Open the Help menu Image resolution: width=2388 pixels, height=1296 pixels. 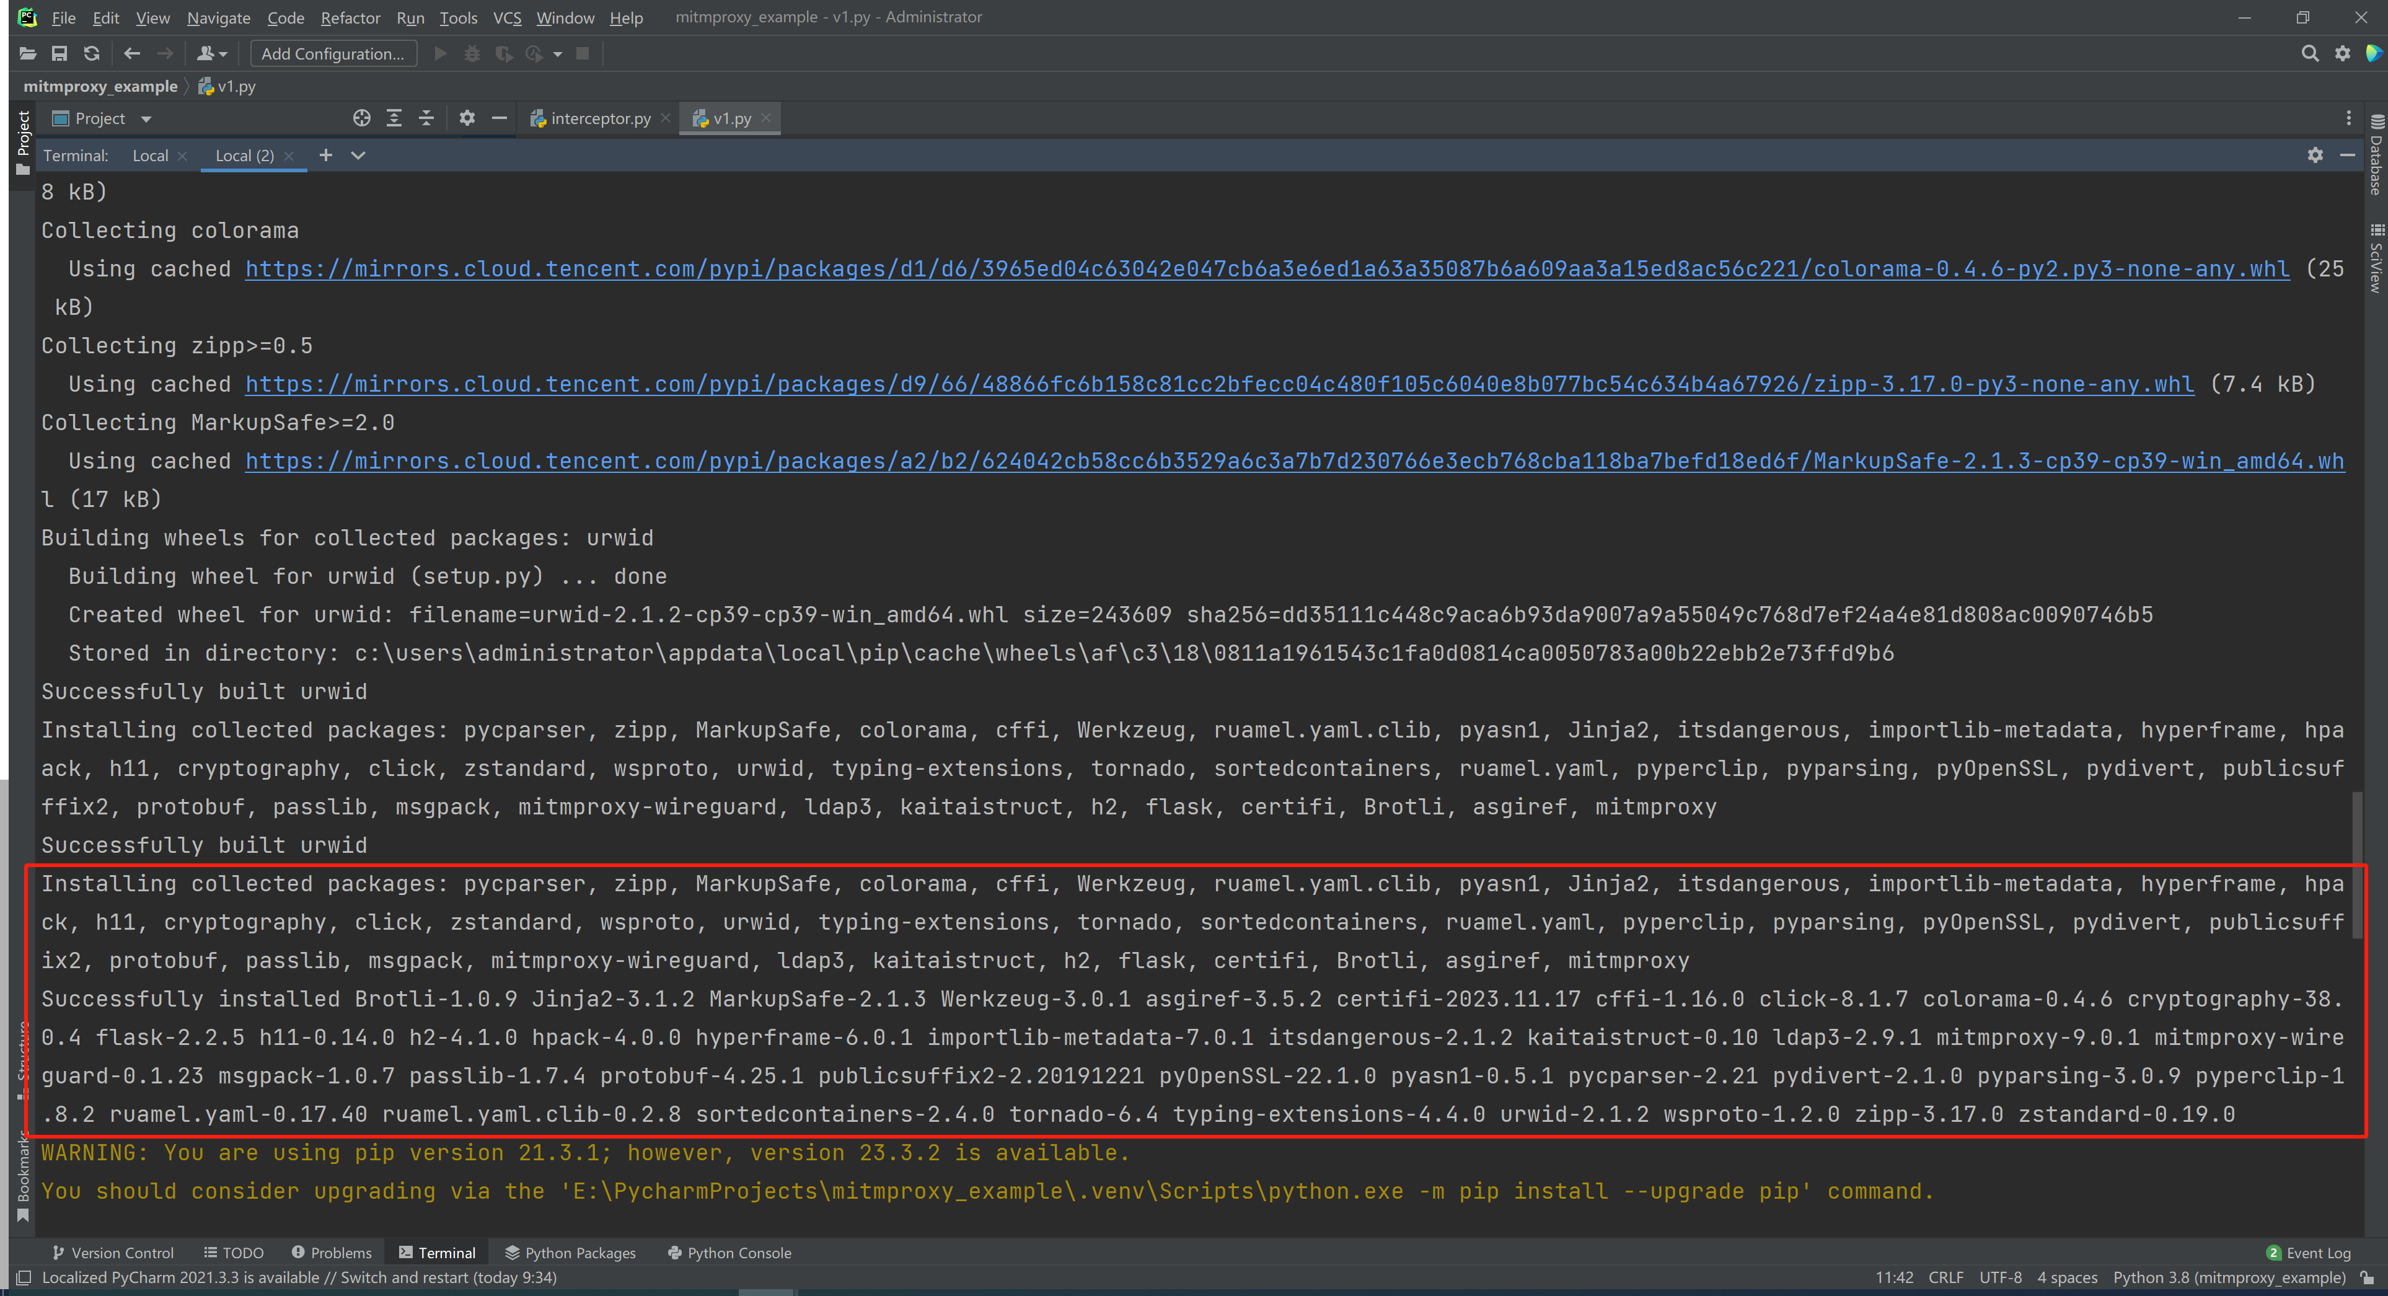pyautogui.click(x=626, y=17)
